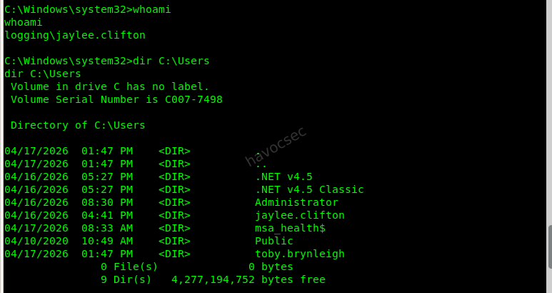The height and width of the screenshot is (293, 552).
Task: Click the first 'whoami' command prompt line
Action: pyautogui.click(x=87, y=9)
